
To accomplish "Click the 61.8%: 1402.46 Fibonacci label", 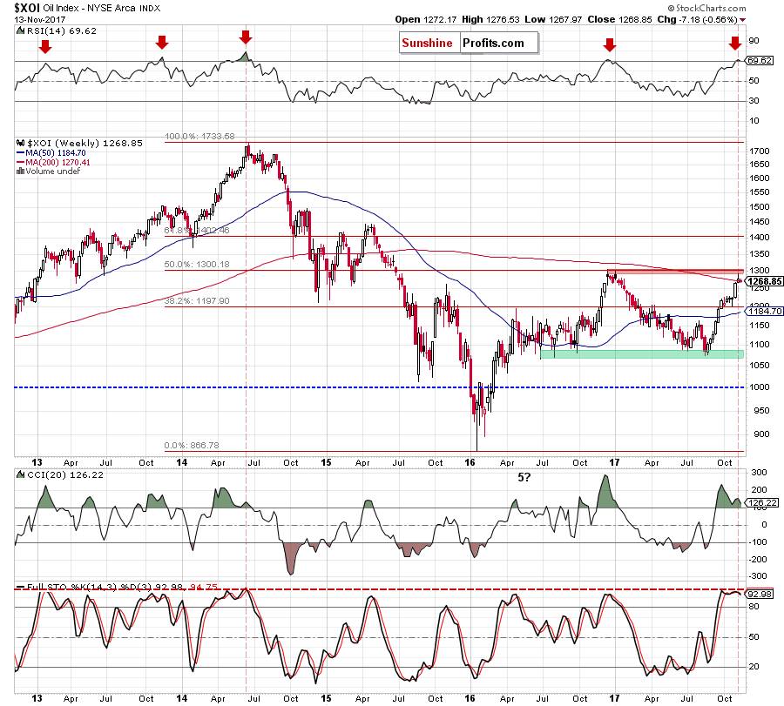I will click(x=197, y=231).
